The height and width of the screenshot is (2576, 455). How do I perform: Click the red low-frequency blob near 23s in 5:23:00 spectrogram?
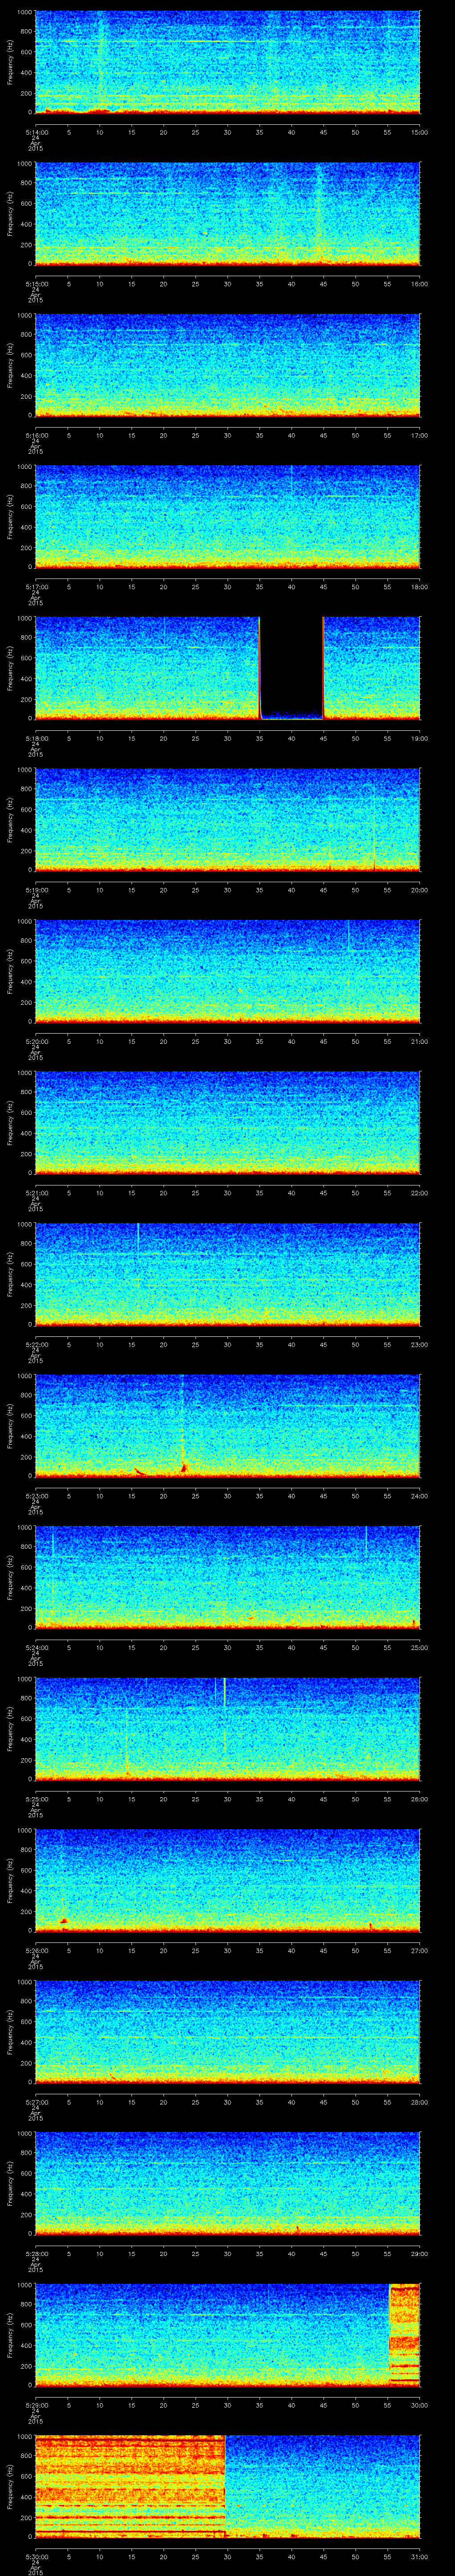pos(184,1467)
